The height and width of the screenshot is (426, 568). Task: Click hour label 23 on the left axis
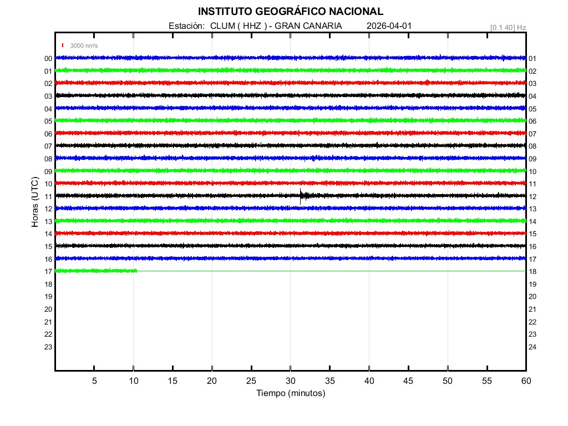coord(48,347)
